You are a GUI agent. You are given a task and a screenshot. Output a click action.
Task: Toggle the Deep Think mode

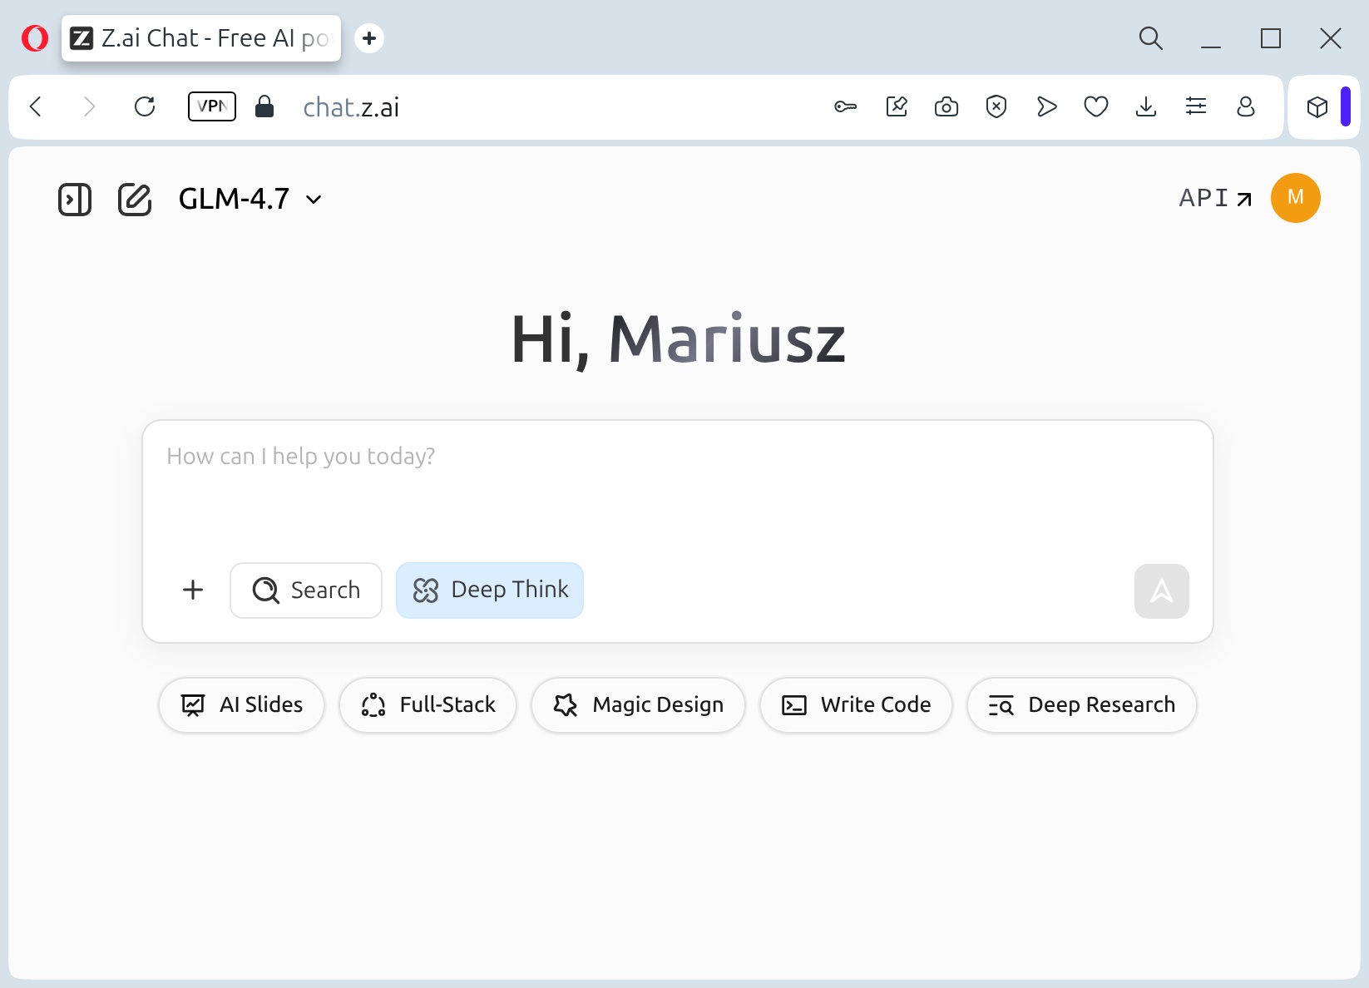coord(490,590)
